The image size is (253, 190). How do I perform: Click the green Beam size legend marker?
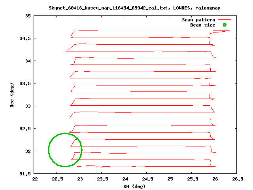point(224,25)
